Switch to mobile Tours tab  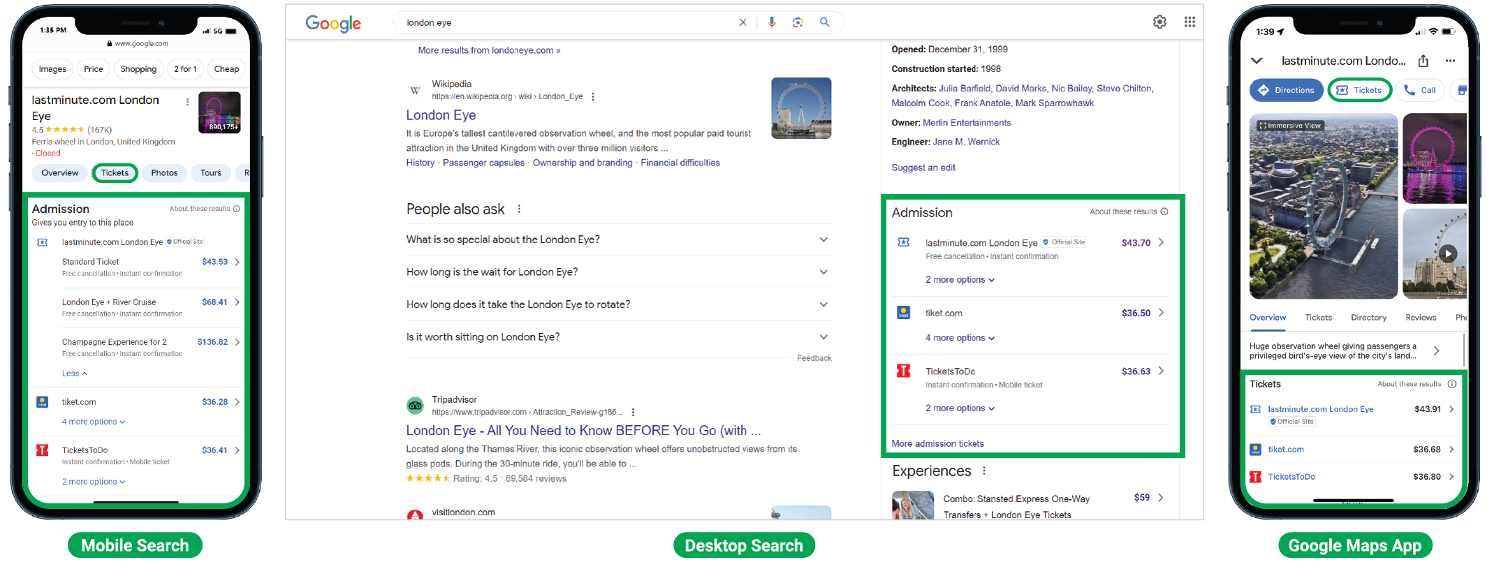point(211,173)
